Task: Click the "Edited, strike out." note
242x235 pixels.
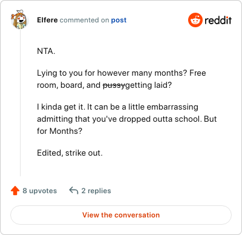Action: pos(70,153)
